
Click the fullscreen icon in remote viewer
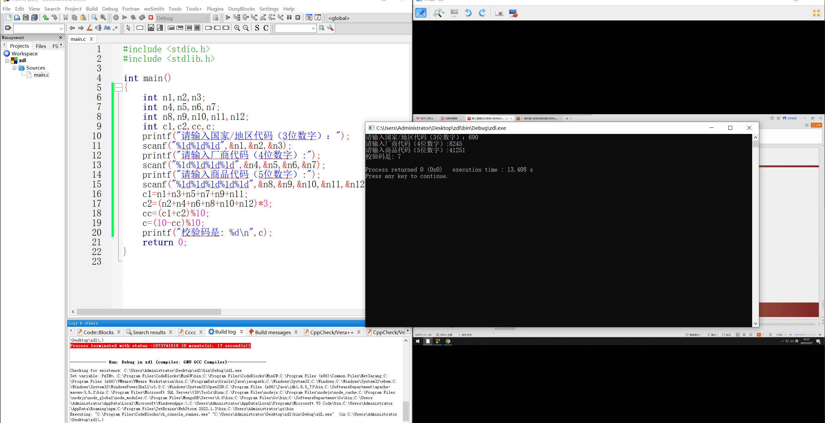(816, 13)
